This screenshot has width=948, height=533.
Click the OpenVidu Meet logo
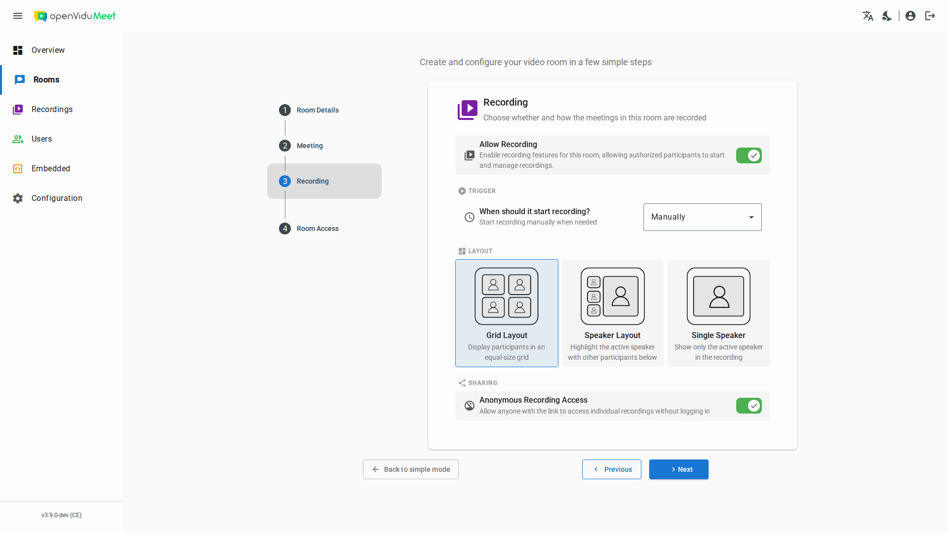pos(75,16)
